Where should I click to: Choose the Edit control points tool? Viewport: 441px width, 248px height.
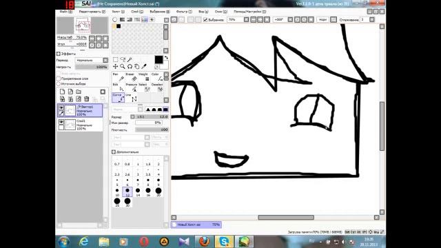(x=118, y=87)
